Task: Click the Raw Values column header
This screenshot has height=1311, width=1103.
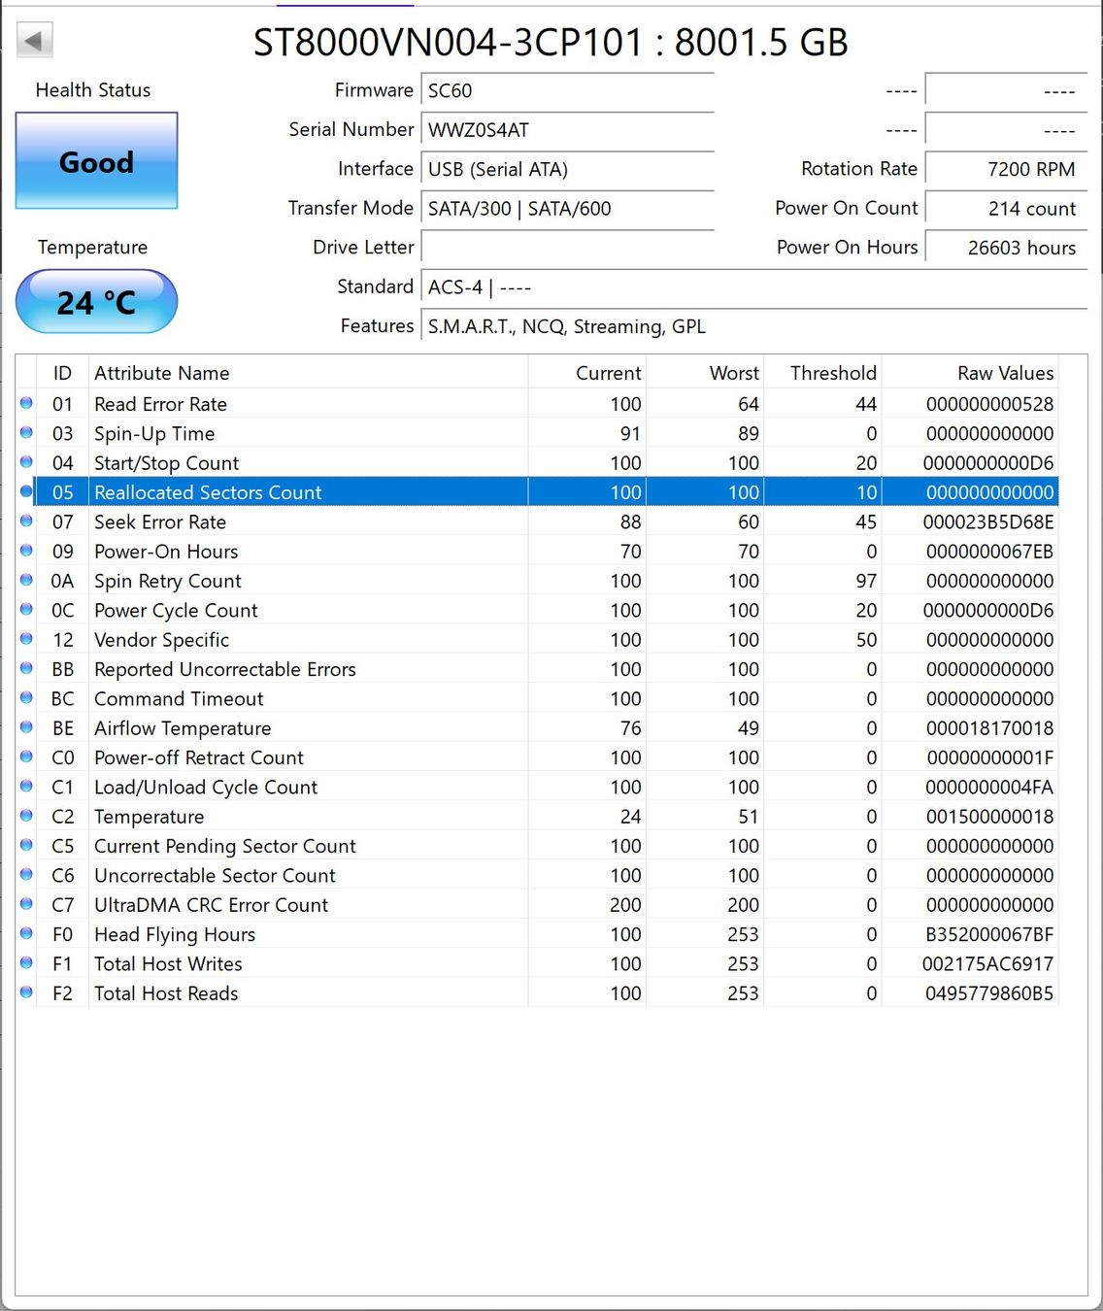Action: pos(970,373)
